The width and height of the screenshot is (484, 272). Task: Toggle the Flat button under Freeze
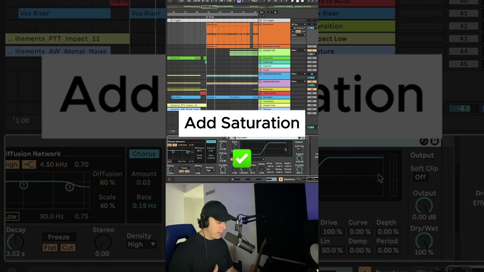[x=181, y=171]
